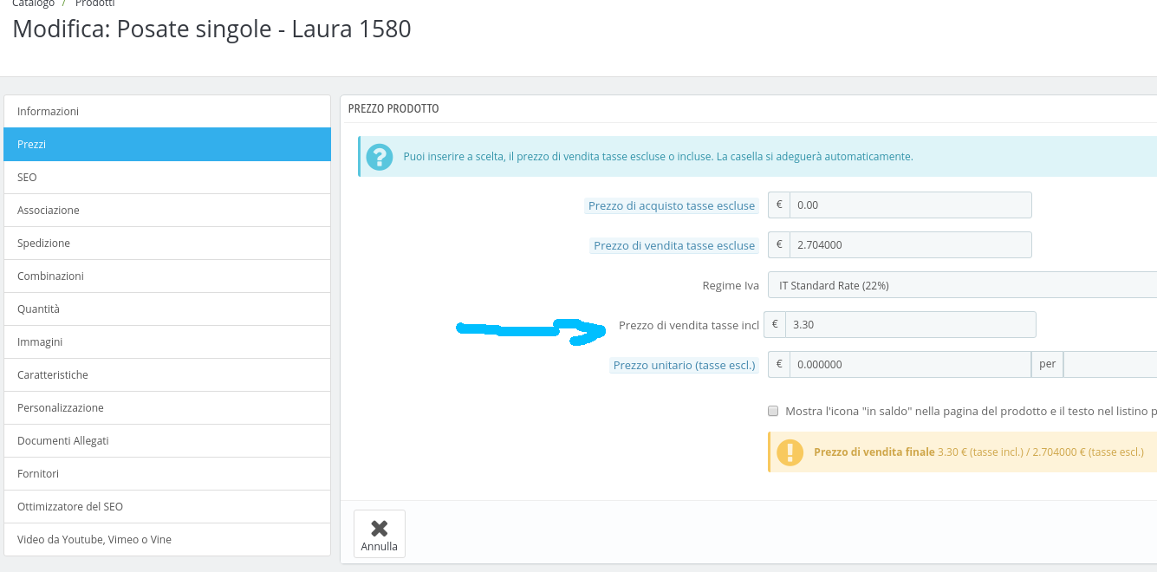Click the Catalogo breadcrumb link
Image resolution: width=1157 pixels, height=572 pixels.
coord(34,3)
